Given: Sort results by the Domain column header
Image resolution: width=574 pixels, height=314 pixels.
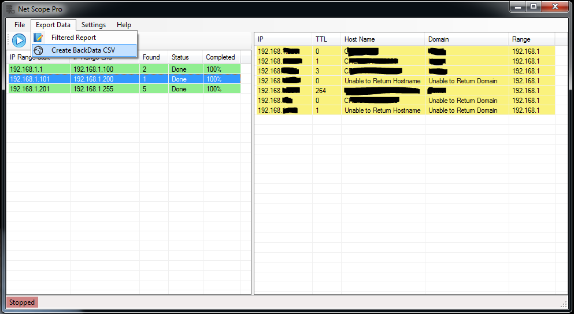Looking at the screenshot, I should 467,39.
